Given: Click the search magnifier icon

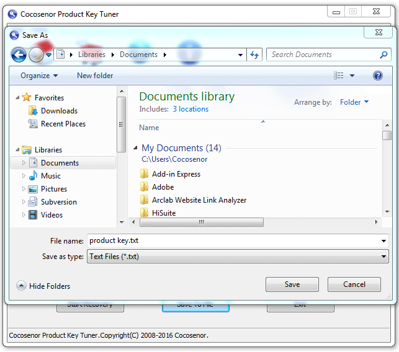Looking at the screenshot, I should coord(383,55).
